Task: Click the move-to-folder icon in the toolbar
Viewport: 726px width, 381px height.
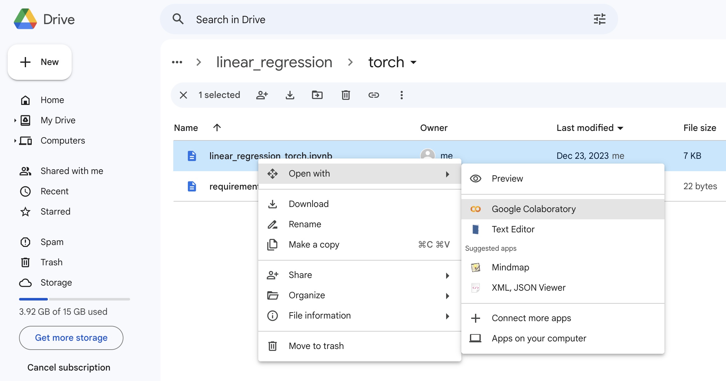Action: point(317,95)
